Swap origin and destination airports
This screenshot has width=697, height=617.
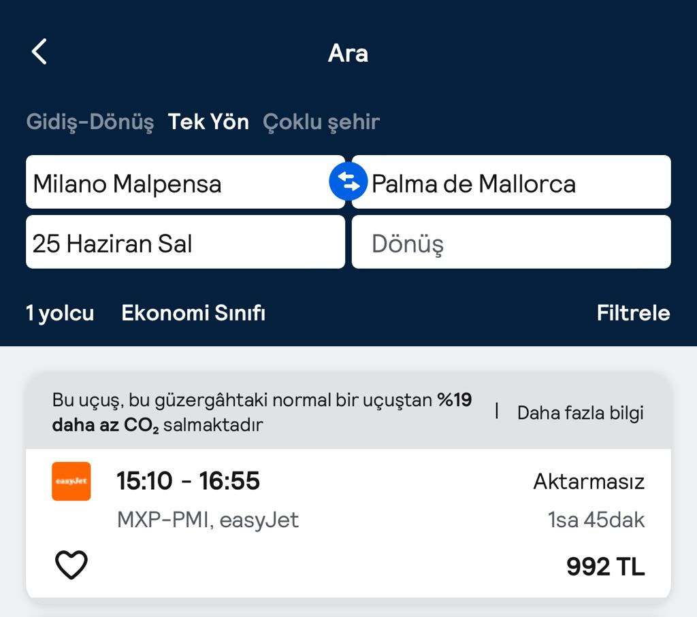click(348, 182)
